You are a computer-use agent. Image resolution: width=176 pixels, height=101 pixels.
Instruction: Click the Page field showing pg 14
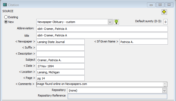61,78
